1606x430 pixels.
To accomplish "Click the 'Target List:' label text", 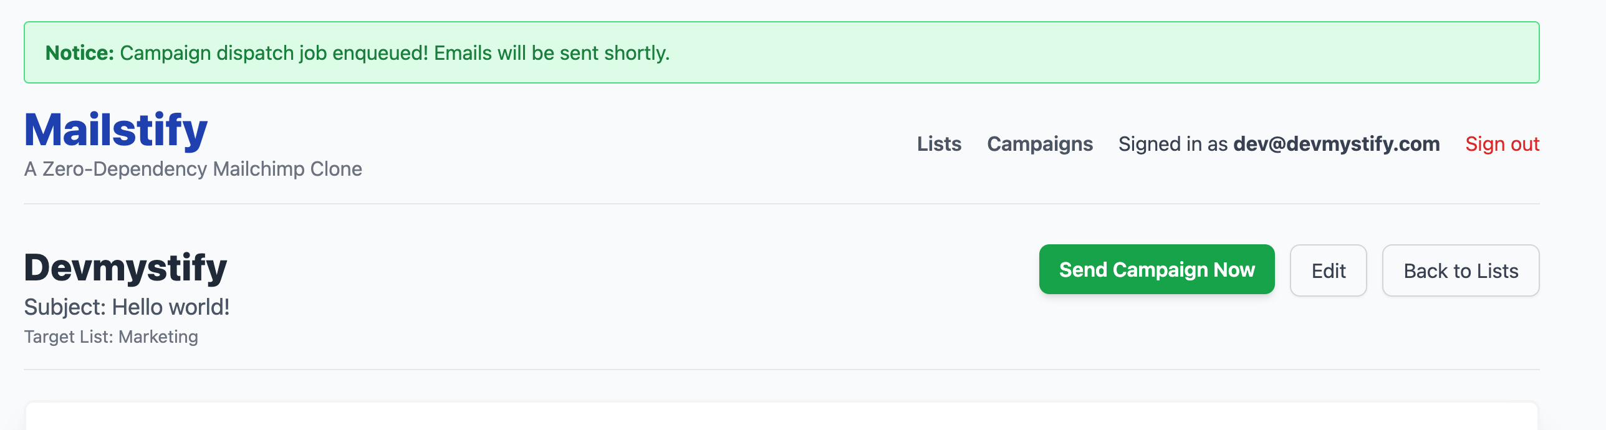I will pos(69,337).
